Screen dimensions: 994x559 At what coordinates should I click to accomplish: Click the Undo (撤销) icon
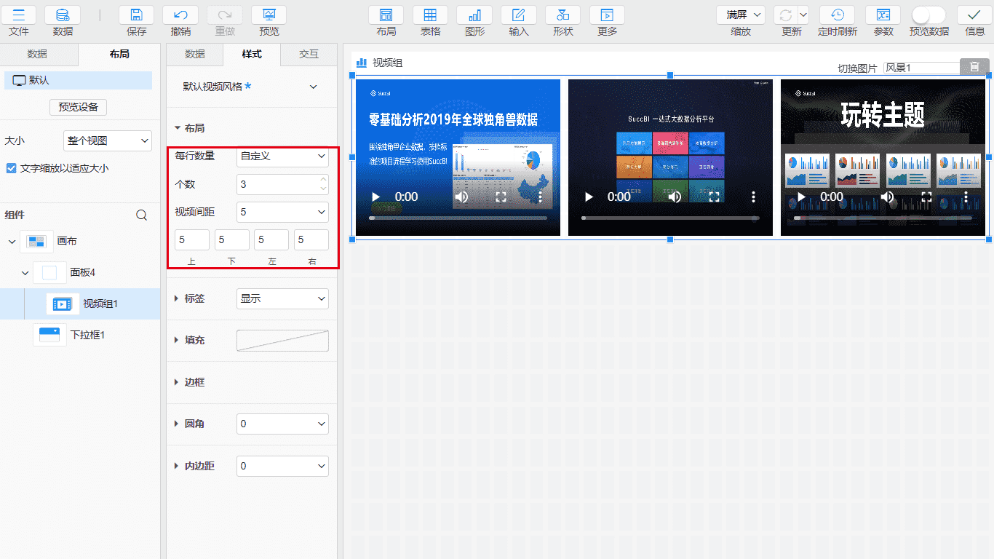pos(180,15)
